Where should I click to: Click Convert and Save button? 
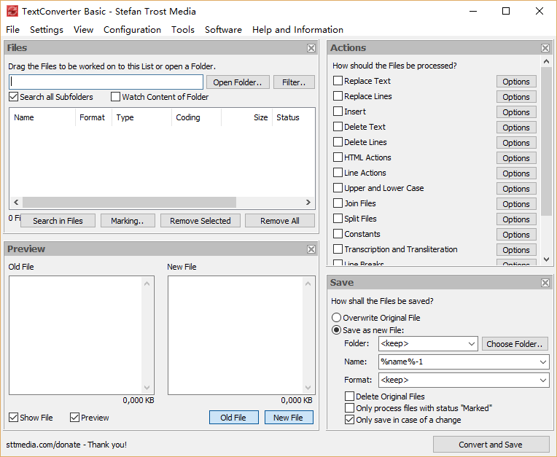(x=491, y=444)
